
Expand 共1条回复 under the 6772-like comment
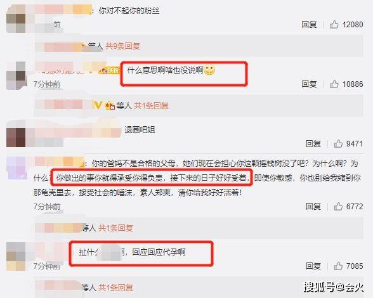click(x=115, y=228)
